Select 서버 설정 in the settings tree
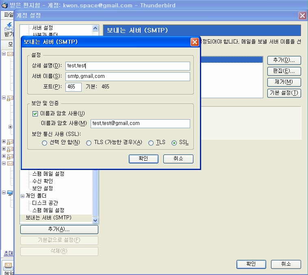The height and width of the screenshot is (275, 308). (x=43, y=28)
